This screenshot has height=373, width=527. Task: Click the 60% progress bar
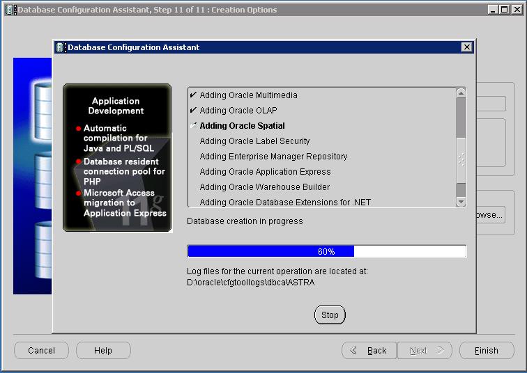327,251
